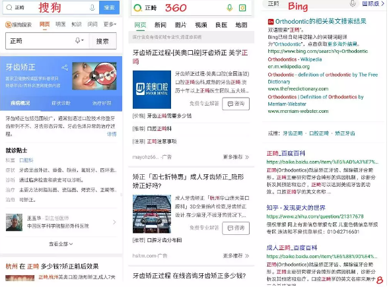Search suggestion 矫正牙齿 in Bing

[x=345, y=133]
